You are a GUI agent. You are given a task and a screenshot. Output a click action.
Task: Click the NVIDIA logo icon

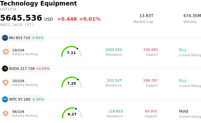point(5,69)
